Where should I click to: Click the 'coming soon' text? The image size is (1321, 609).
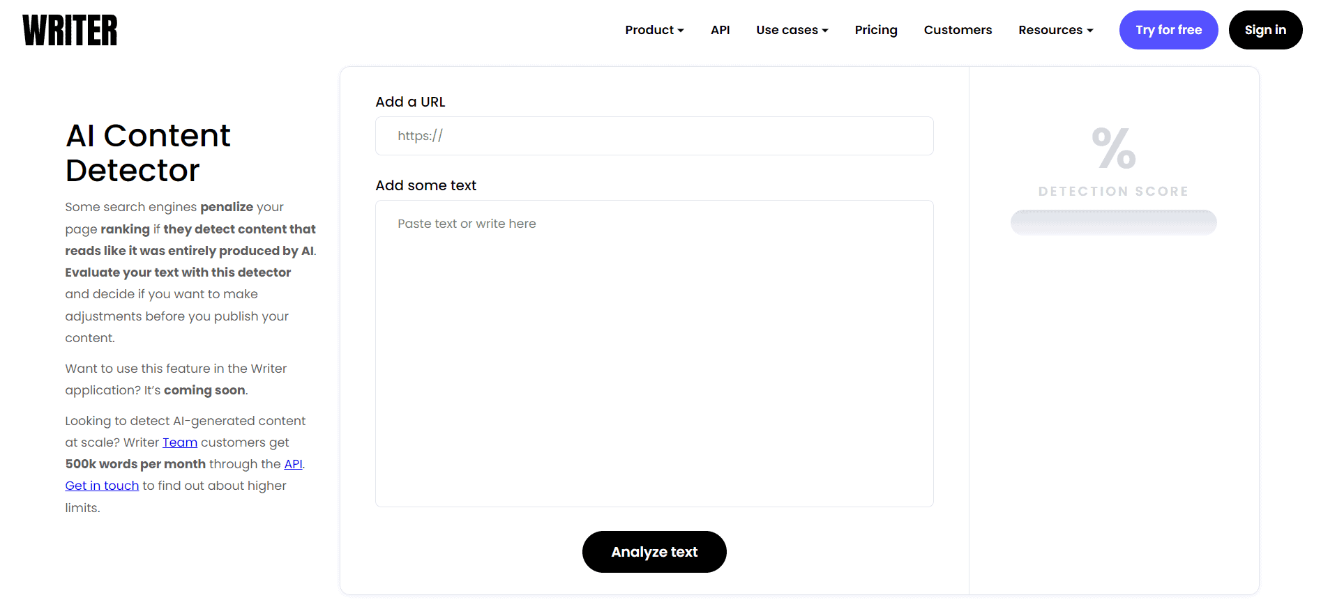point(204,390)
